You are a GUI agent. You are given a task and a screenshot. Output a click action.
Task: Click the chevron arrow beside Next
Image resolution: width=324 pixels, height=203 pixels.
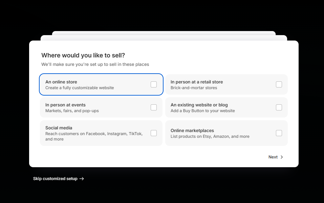click(282, 157)
